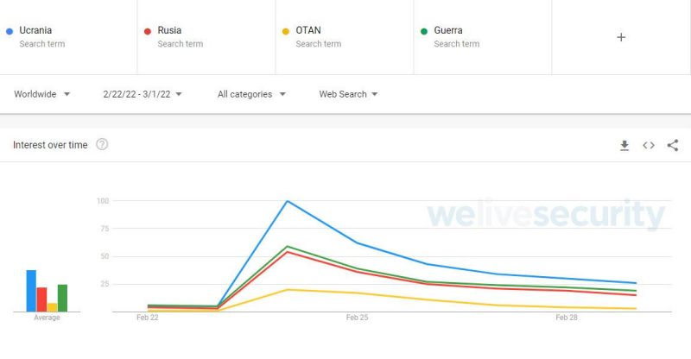Image resolution: width=691 pixels, height=359 pixels.
Task: Click the share chart icon
Action: [673, 145]
